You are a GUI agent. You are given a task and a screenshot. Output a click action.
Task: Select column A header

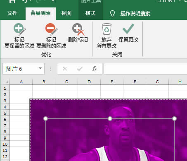[21, 82]
